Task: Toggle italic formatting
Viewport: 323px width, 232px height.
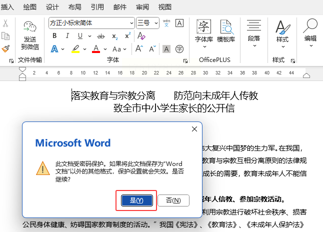Action: [67, 36]
